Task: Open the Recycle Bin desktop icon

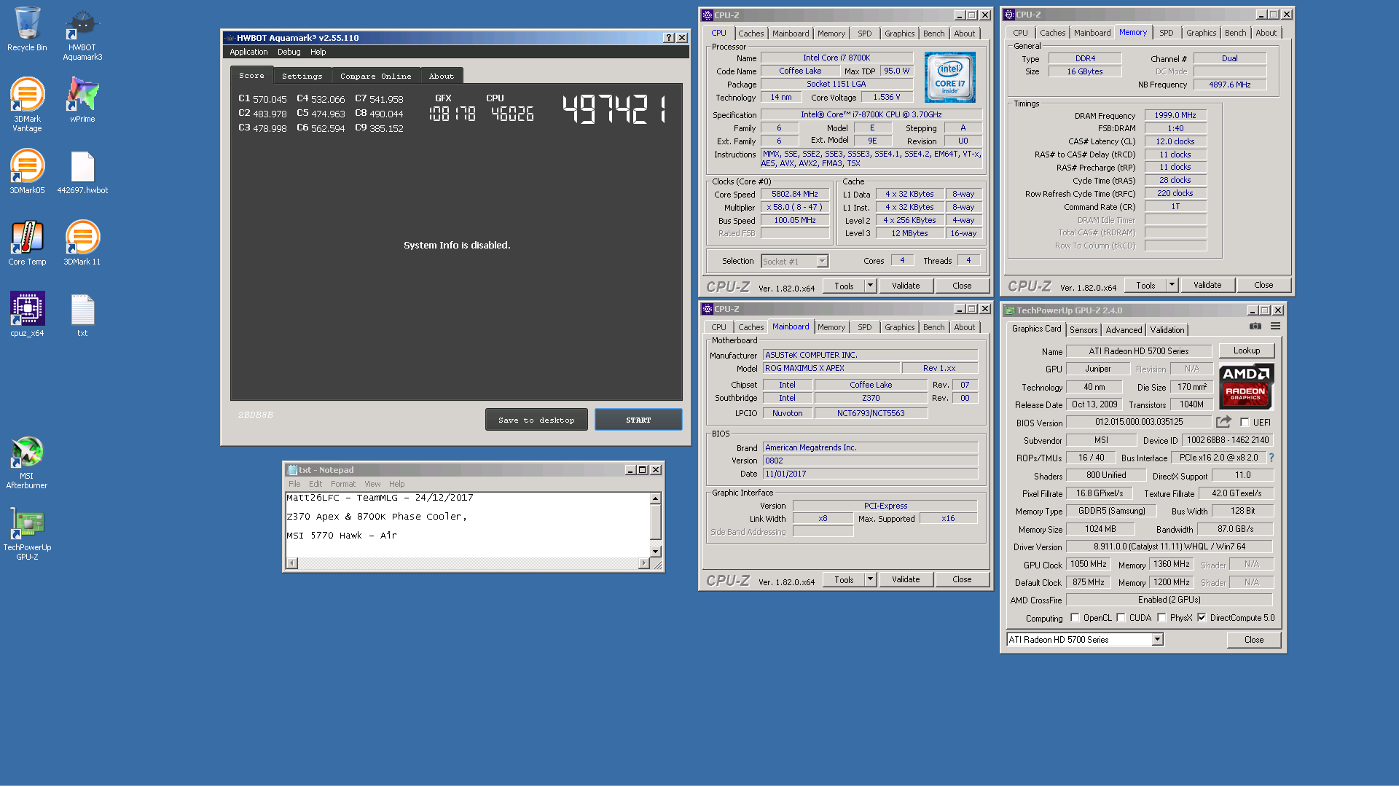Action: (27, 29)
